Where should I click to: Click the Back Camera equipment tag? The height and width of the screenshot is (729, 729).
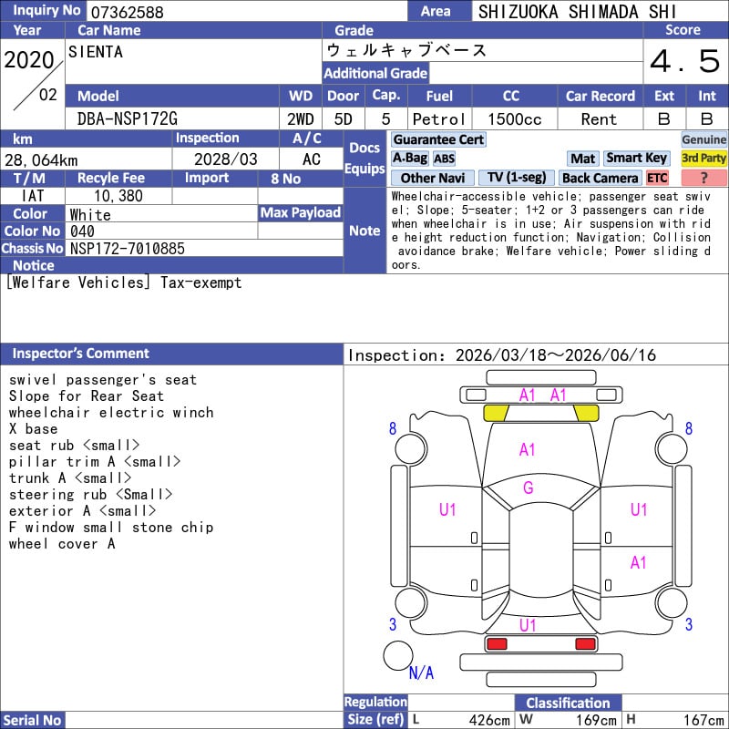pos(600,178)
